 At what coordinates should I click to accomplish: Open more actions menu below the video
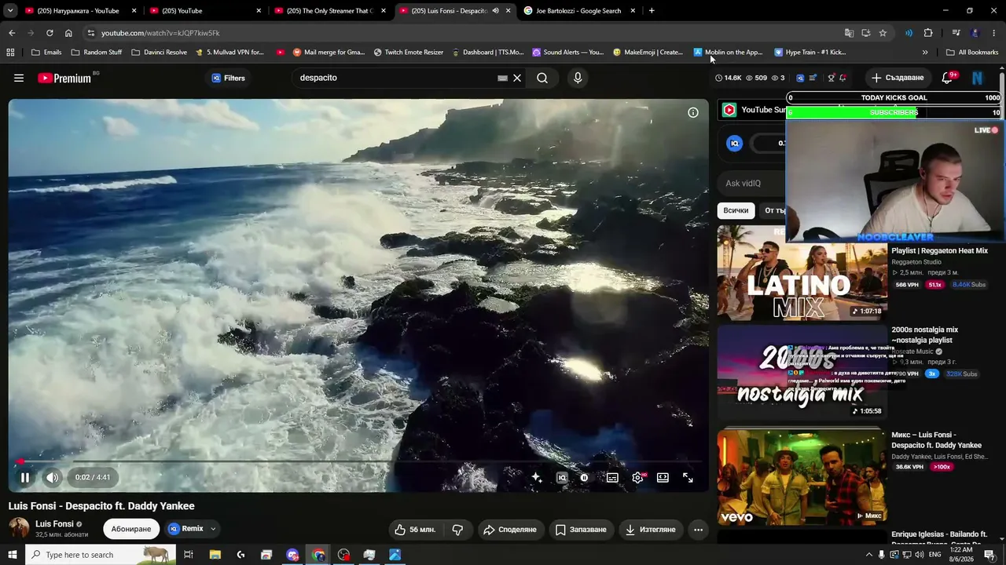pos(698,530)
